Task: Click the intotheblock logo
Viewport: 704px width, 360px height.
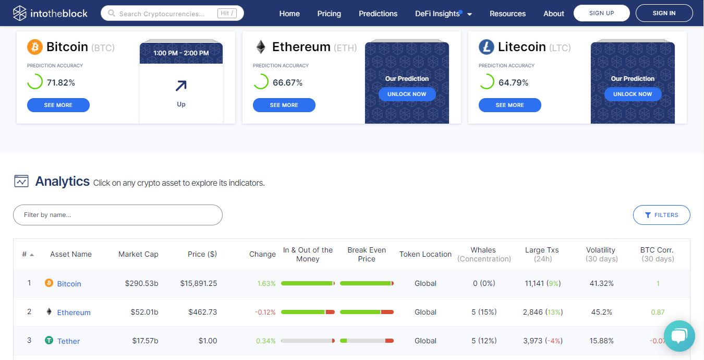Action: 51,13
